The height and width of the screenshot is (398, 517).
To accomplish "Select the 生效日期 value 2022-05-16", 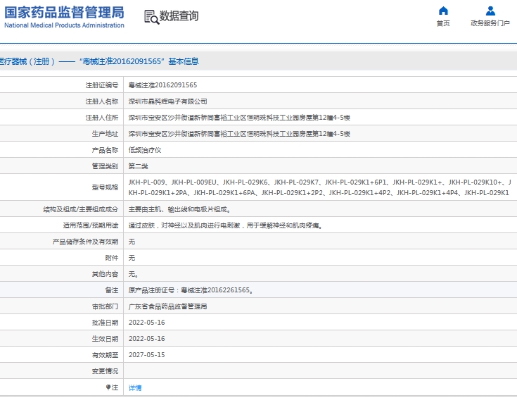I will (x=146, y=339).
